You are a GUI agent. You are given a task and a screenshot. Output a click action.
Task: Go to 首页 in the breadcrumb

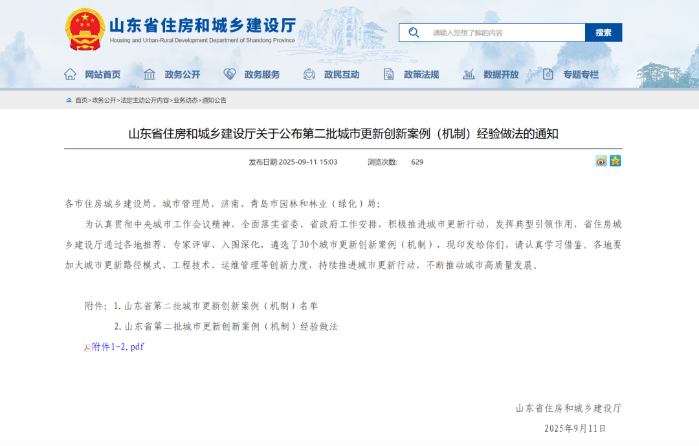(x=81, y=100)
